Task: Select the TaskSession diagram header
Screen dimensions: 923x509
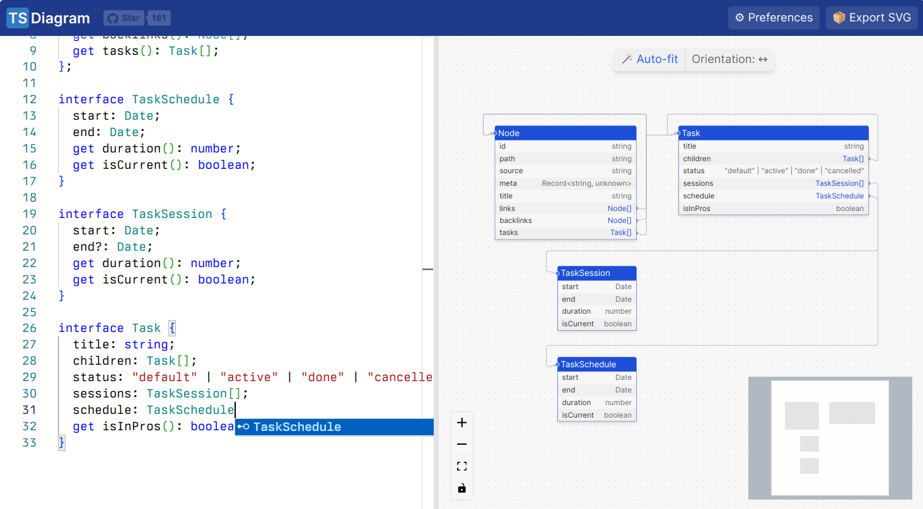Action: (597, 273)
